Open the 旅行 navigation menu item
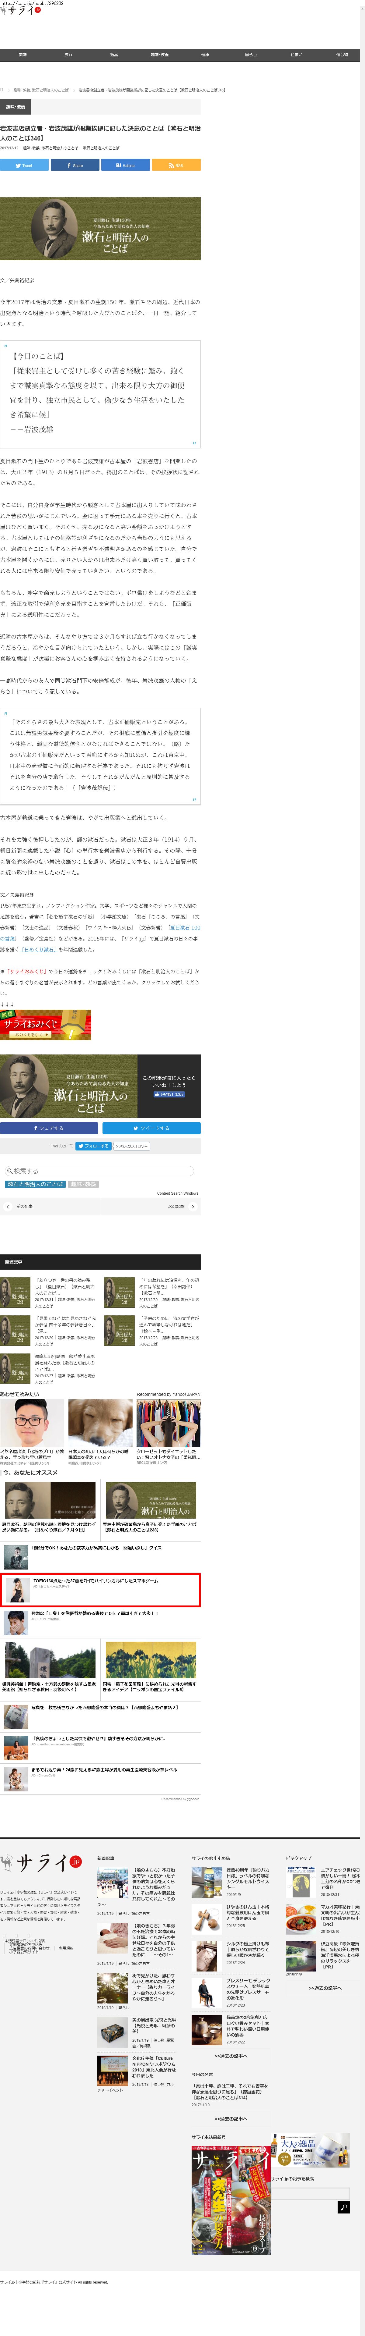Screen dimensions: 365x2336 pyautogui.click(x=68, y=55)
